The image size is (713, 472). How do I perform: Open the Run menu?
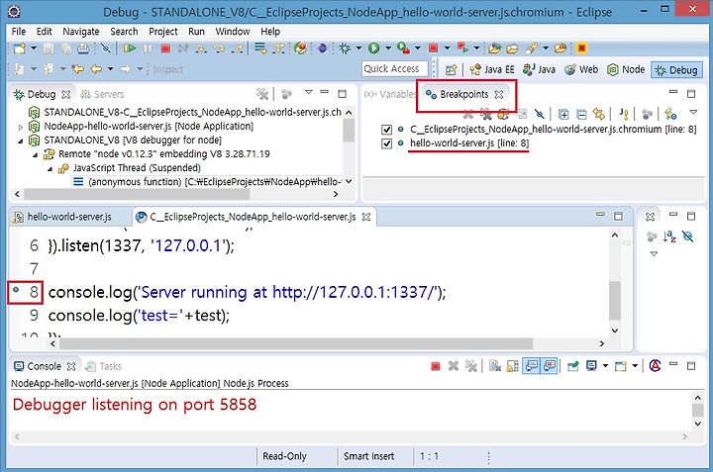click(196, 32)
